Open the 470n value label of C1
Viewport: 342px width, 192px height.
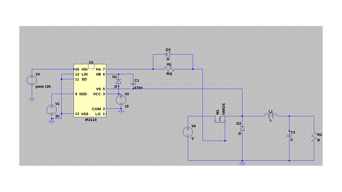point(138,88)
